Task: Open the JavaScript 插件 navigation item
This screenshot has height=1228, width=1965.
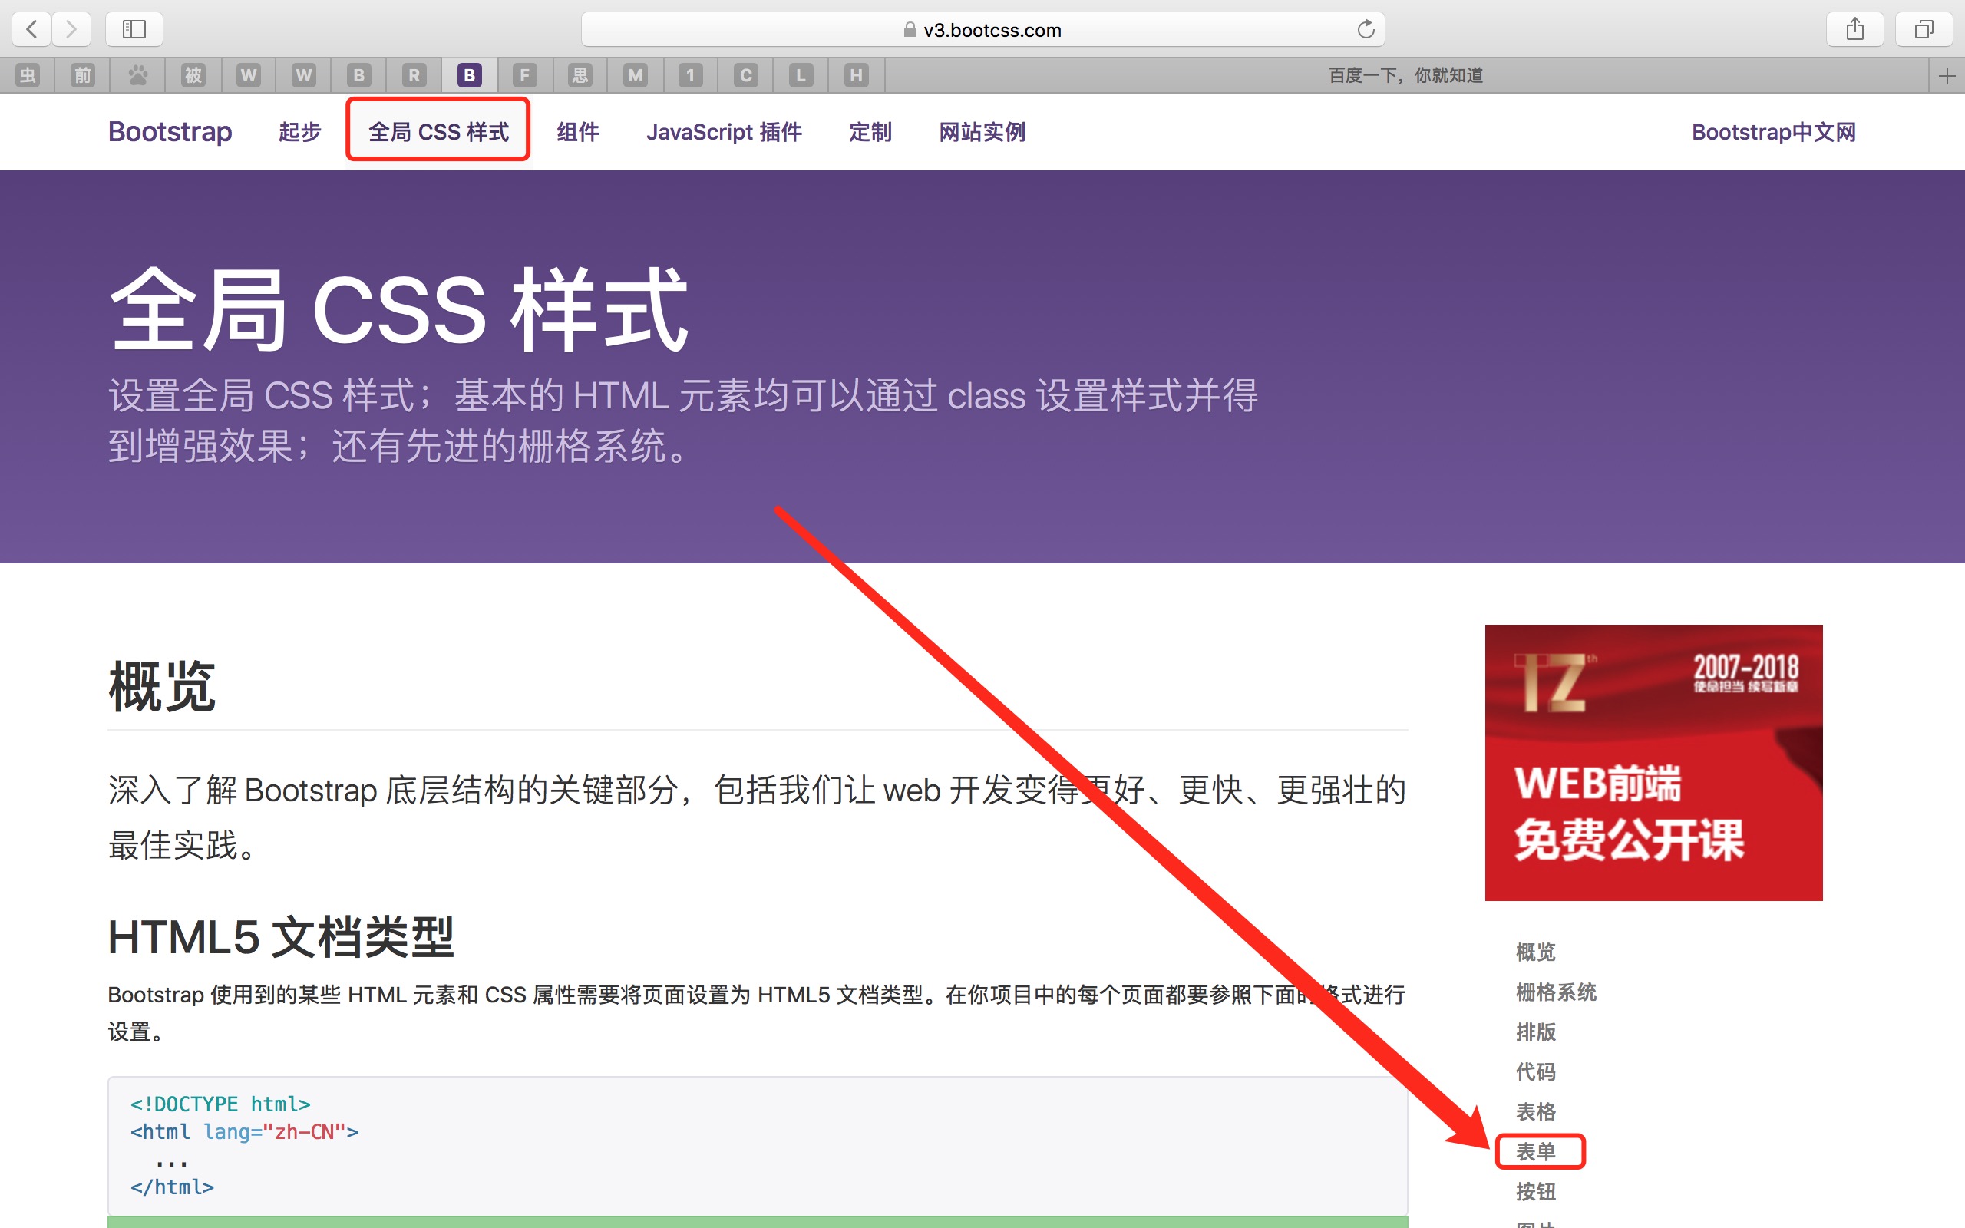Action: click(x=724, y=131)
